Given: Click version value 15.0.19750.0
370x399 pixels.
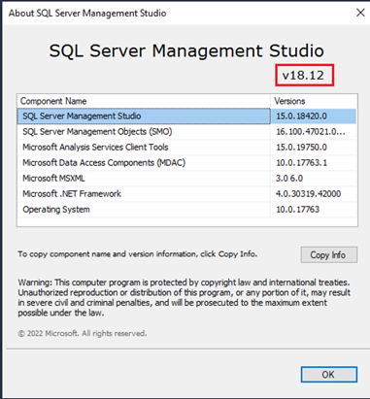Looking at the screenshot, I should (301, 148).
